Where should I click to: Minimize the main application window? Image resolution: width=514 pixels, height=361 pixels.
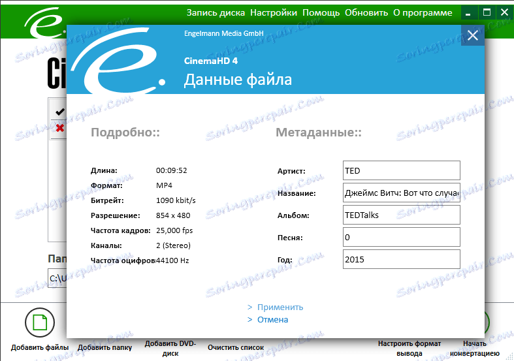click(x=468, y=13)
